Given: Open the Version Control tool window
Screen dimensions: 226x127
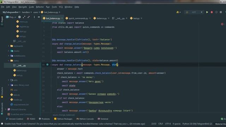Looking at the screenshot, I should point(14,119).
